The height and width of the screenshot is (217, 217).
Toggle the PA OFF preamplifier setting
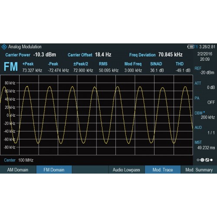click(204, 100)
